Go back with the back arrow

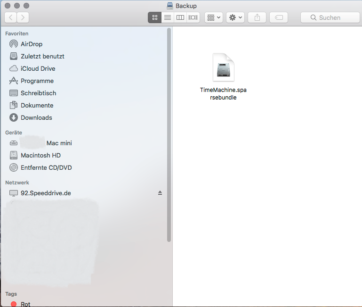coord(10,17)
